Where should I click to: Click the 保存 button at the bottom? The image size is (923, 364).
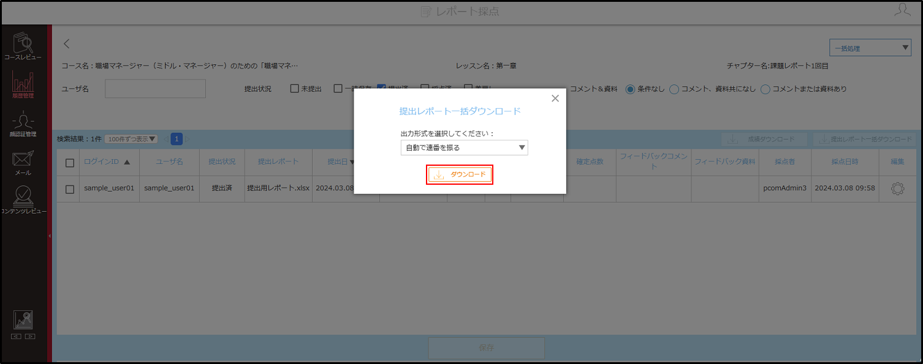pyautogui.click(x=486, y=347)
